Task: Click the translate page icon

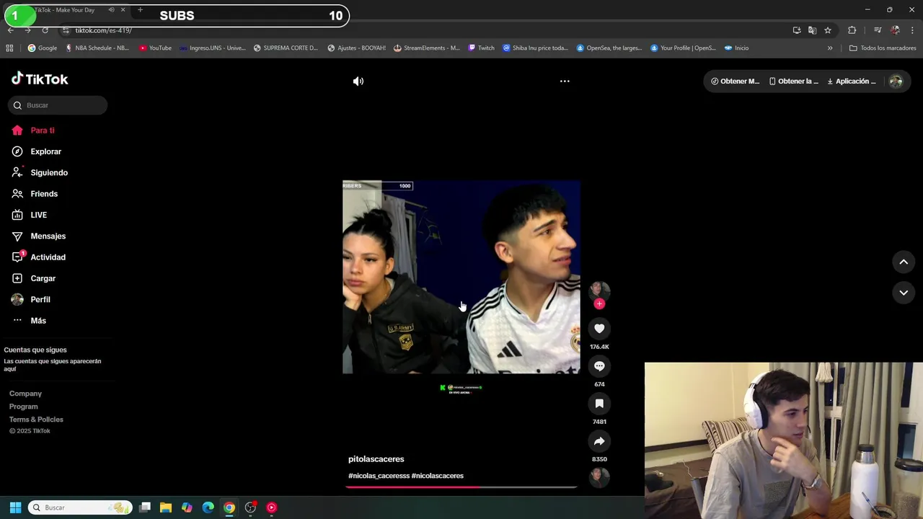Action: tap(812, 30)
